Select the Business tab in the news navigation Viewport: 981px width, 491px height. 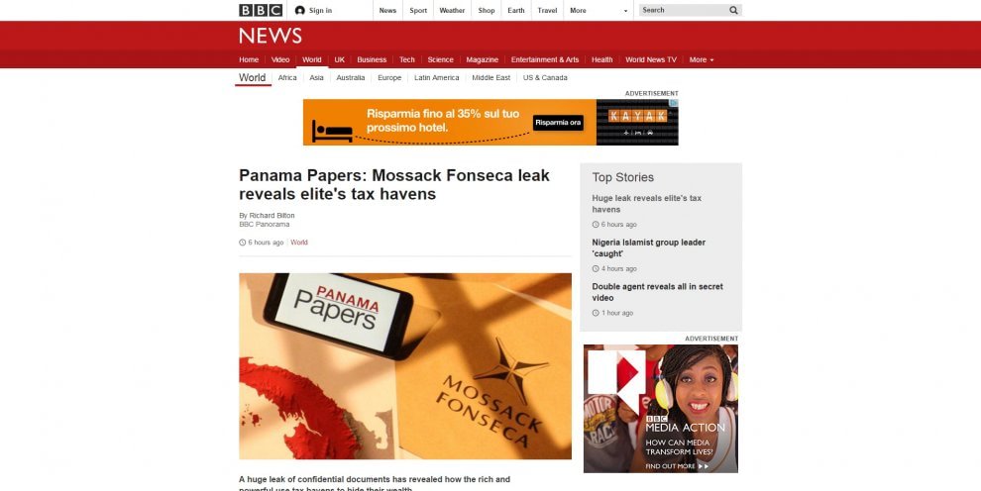click(x=372, y=60)
